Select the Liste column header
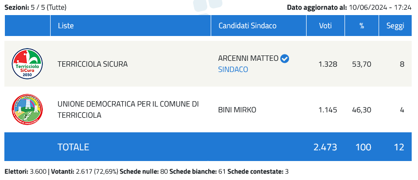 pos(66,26)
